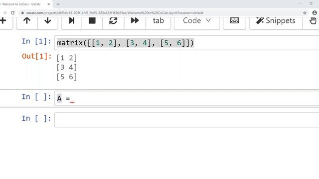This screenshot has width=319, height=179.
Task: Run all cells with fast-forward icon
Action: (x=135, y=21)
